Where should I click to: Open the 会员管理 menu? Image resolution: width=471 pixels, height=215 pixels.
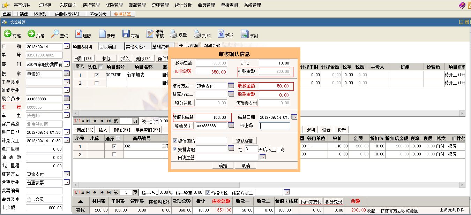(206, 5)
